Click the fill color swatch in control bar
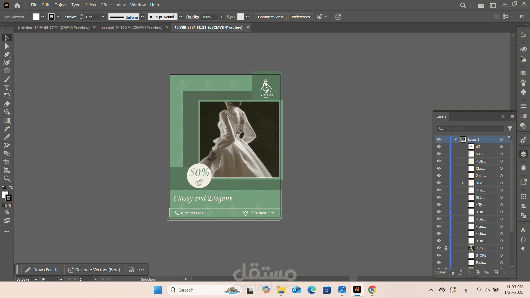 [x=36, y=17]
